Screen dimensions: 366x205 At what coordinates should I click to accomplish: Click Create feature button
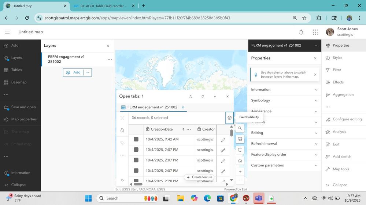pos(200,177)
